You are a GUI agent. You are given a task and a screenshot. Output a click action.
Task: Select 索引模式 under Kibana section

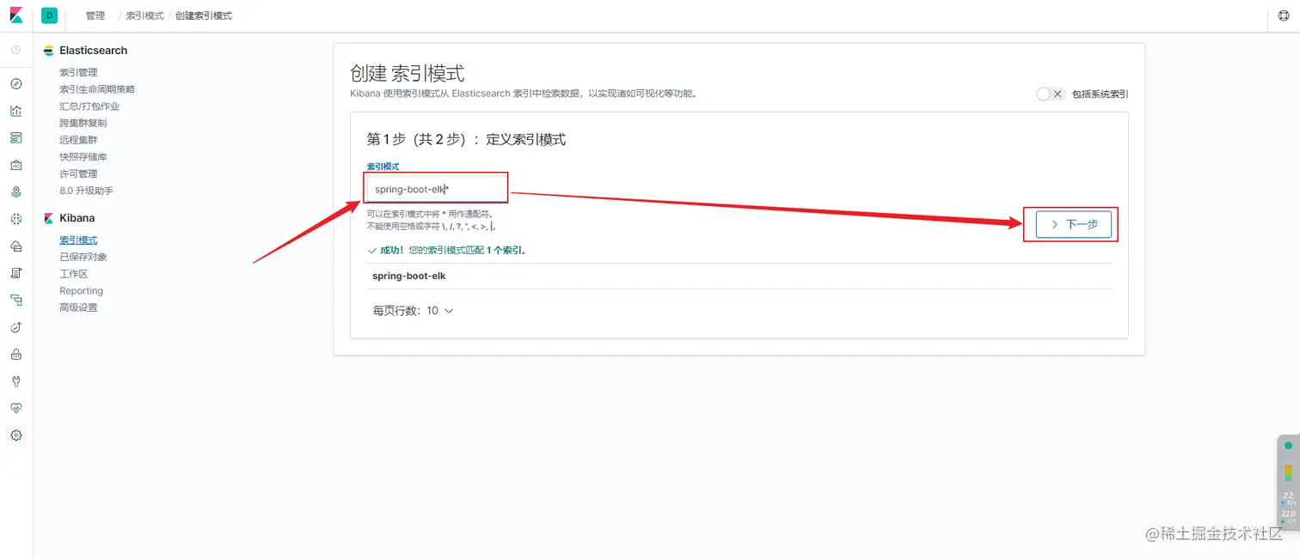[78, 240]
